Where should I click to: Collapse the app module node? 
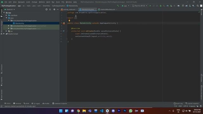pyautogui.click(x=4, y=13)
